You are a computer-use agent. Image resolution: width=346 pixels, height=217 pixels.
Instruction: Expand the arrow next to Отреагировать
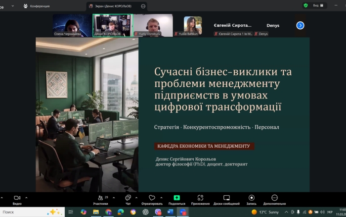(162, 197)
